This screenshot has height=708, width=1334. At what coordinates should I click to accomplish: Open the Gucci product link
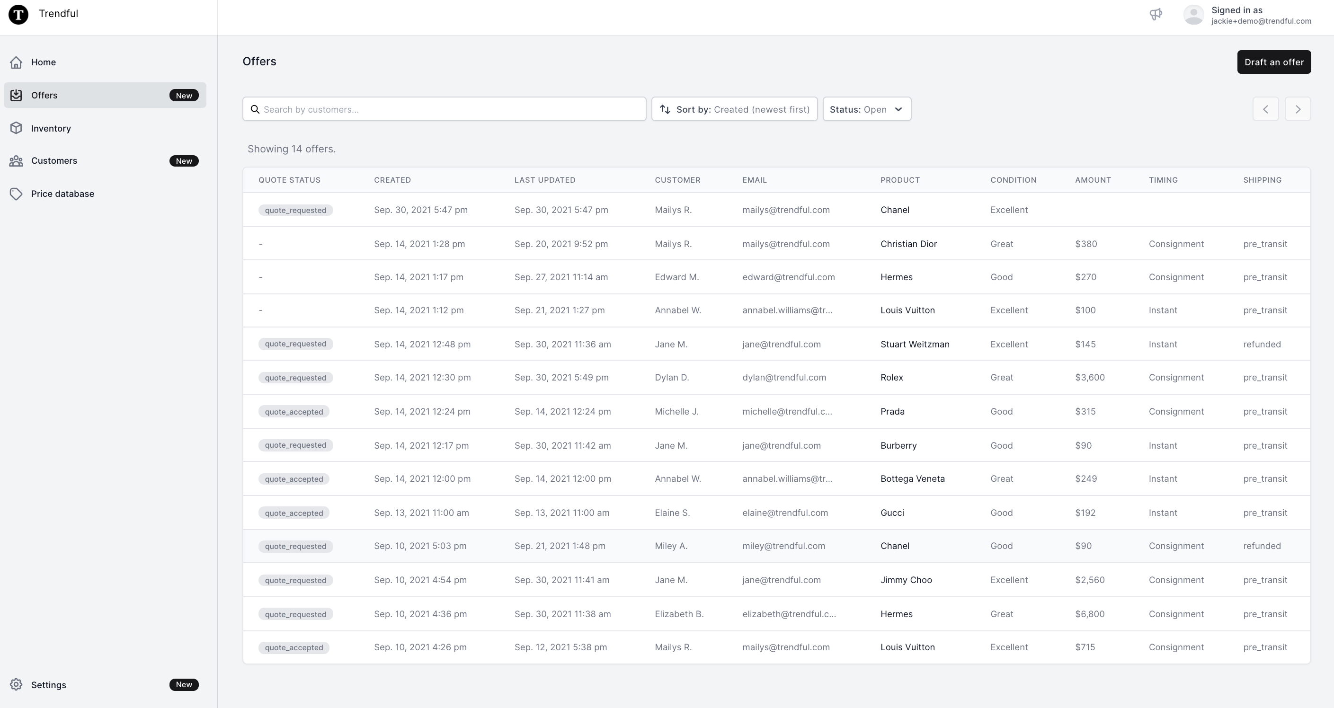(892, 513)
